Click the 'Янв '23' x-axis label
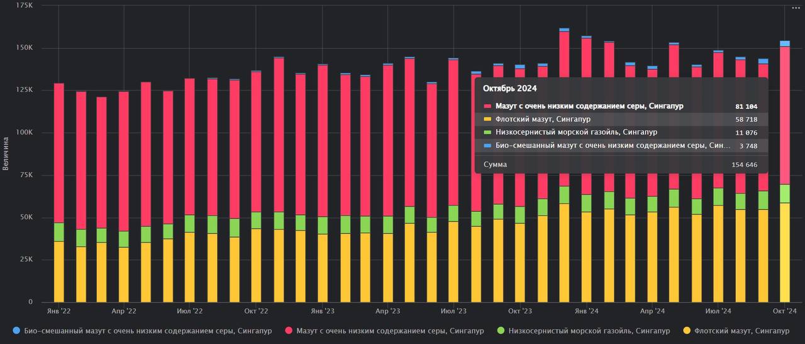The width and height of the screenshot is (805, 344). (x=322, y=311)
